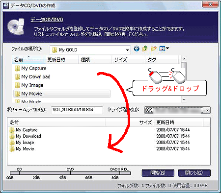Click dropdown arrow beside view menu icon
Image resolution: width=221 pixels, height=194 pixels.
pyautogui.click(x=167, y=48)
